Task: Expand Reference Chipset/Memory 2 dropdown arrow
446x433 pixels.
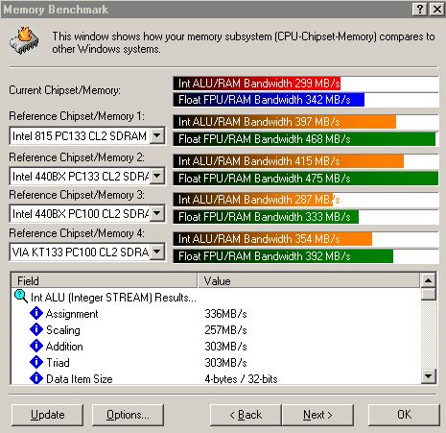Action: [x=157, y=176]
